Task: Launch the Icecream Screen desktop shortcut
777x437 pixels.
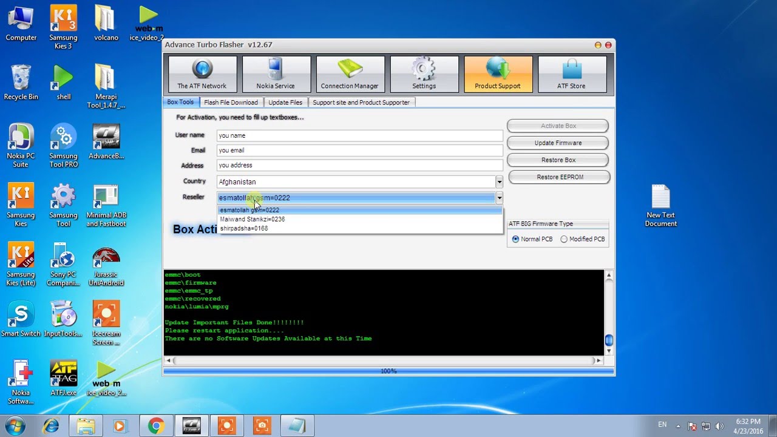Action: (x=106, y=324)
